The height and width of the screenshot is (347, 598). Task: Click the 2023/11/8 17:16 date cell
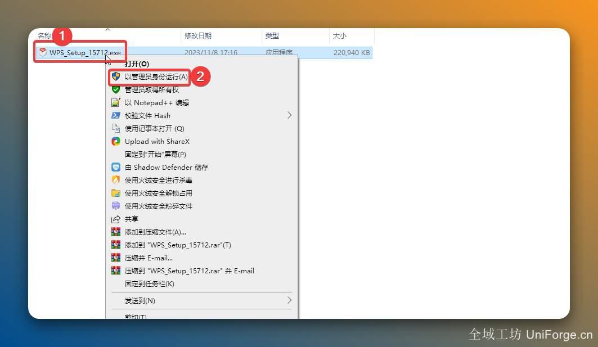[211, 52]
